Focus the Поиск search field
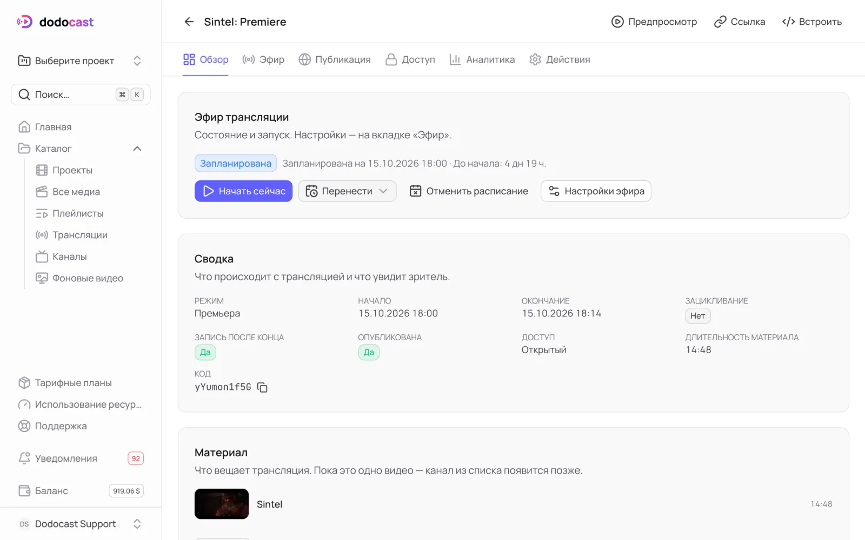Image resolution: width=865 pixels, height=540 pixels. (81, 94)
